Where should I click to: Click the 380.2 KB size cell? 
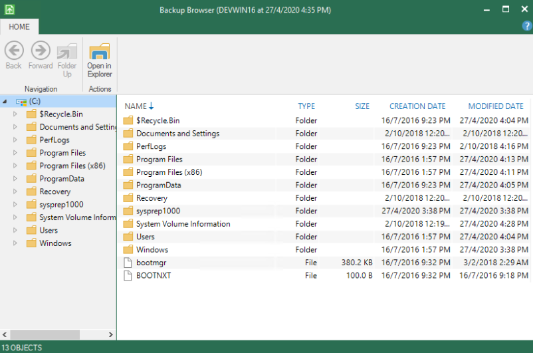357,263
